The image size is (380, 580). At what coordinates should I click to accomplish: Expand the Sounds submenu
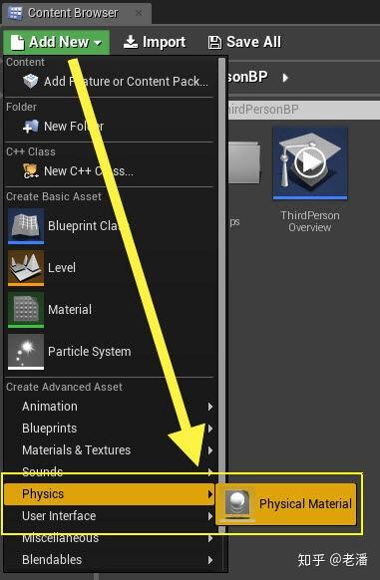click(110, 472)
